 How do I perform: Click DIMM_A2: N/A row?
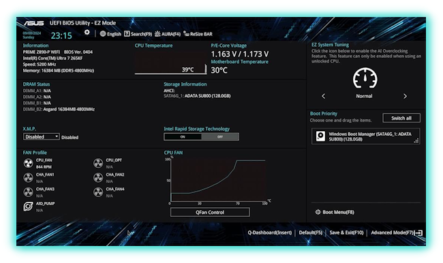pos(37,97)
